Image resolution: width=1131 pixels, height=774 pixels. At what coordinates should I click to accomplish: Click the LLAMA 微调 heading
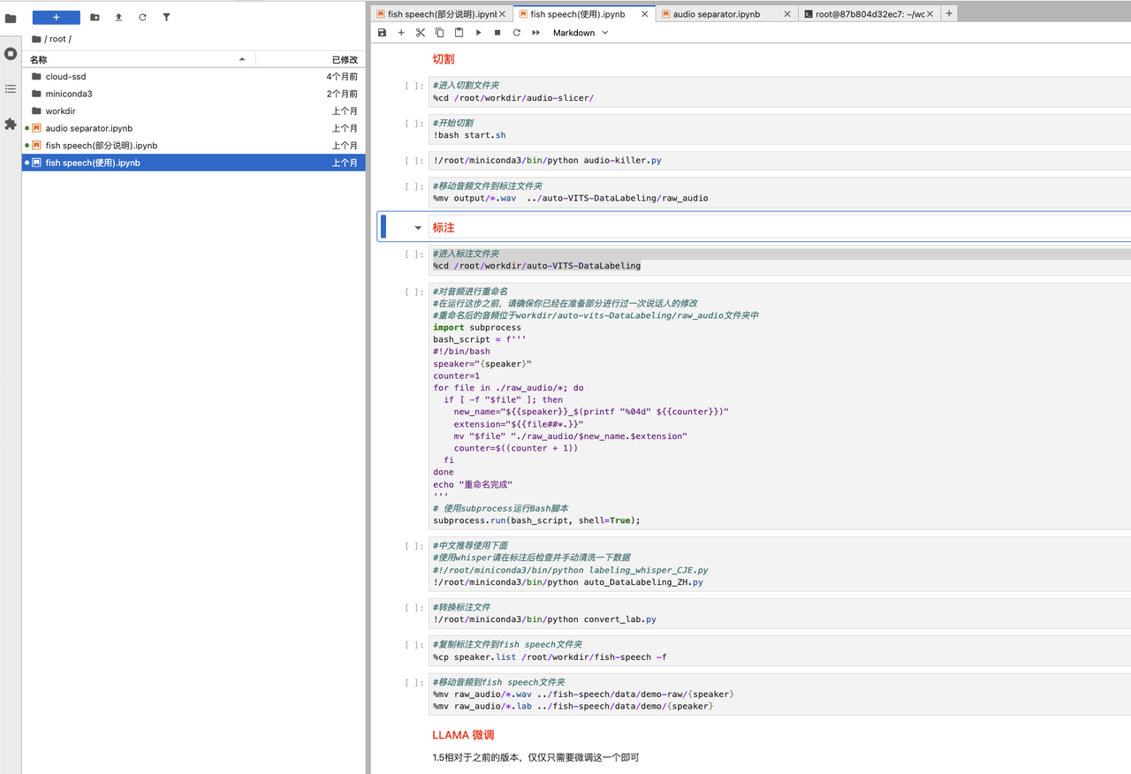point(463,735)
